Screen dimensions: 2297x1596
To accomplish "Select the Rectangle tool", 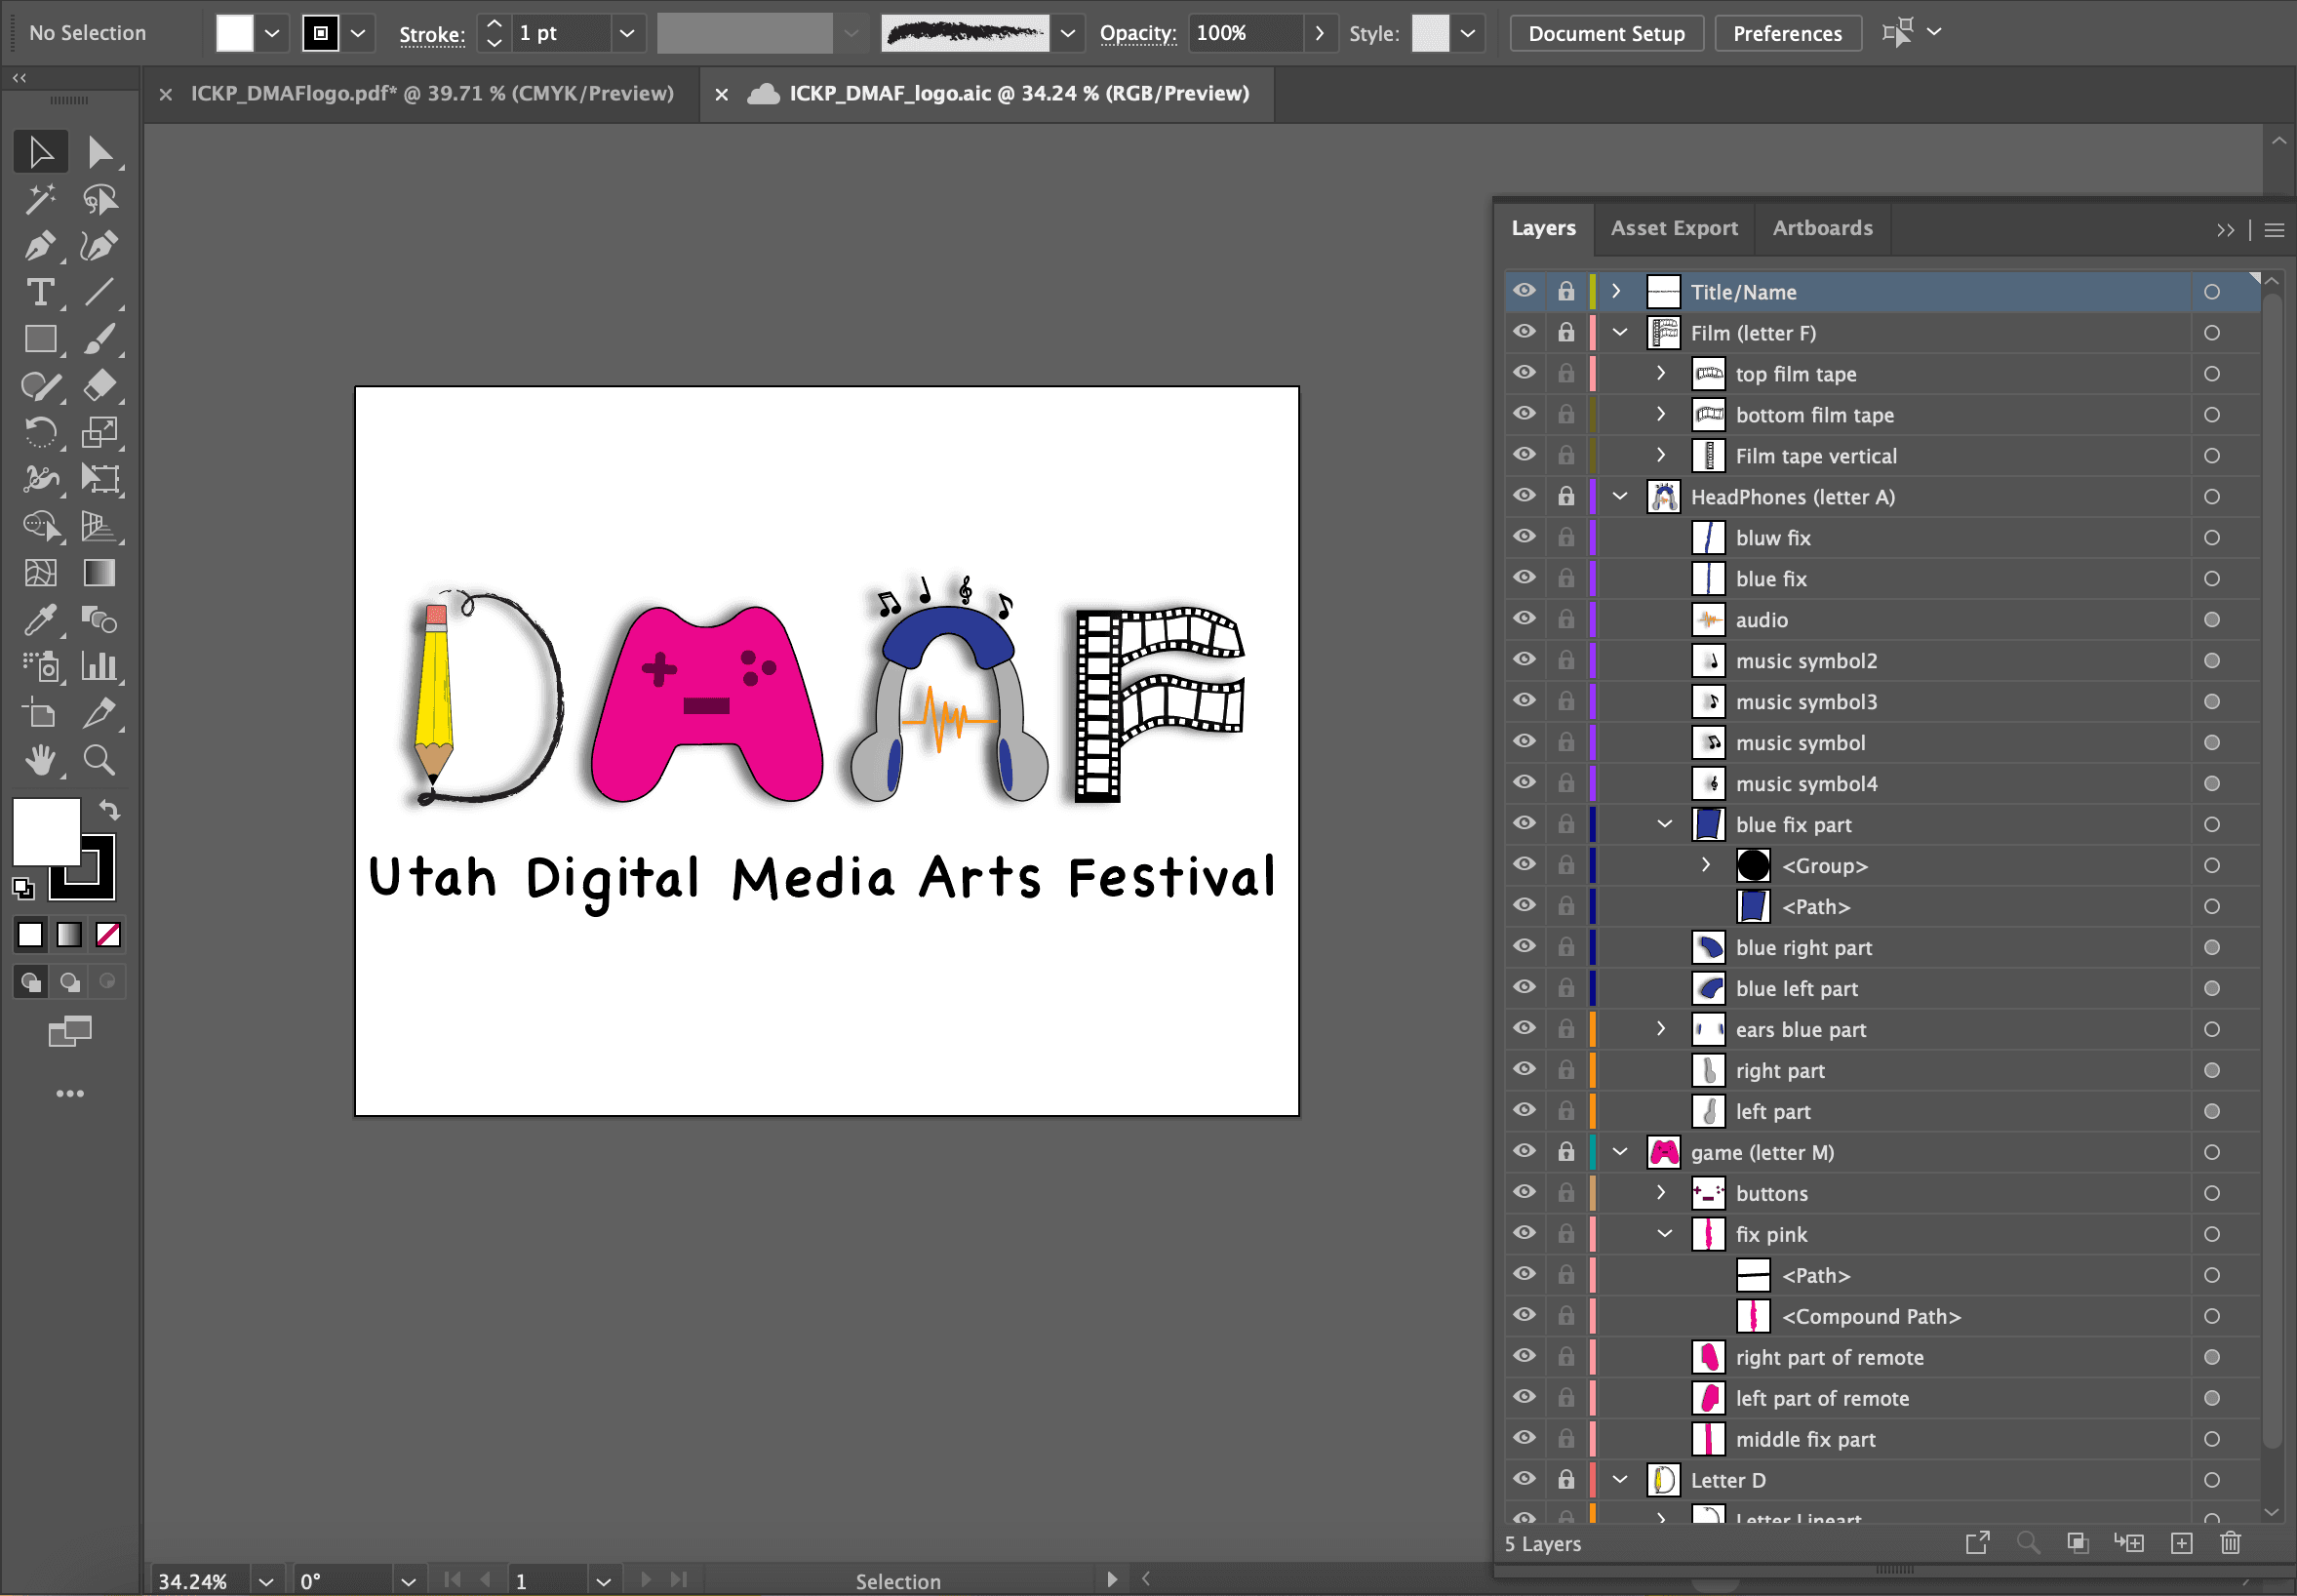I will click(x=41, y=340).
